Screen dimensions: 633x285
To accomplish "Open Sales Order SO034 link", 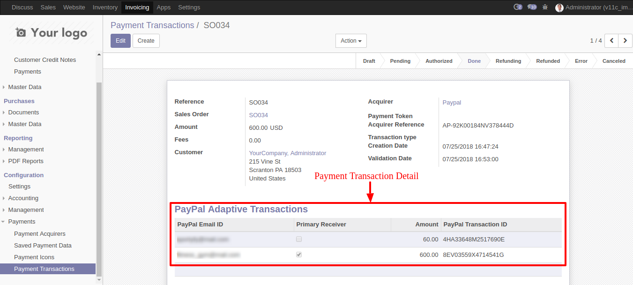I will pyautogui.click(x=259, y=115).
